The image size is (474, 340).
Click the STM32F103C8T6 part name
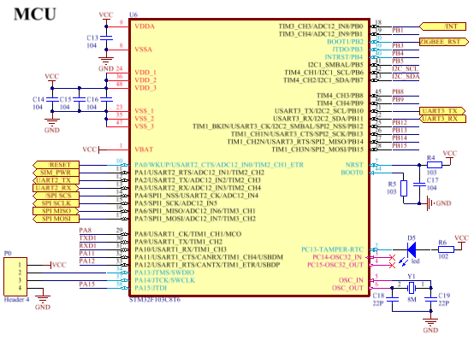pyautogui.click(x=155, y=300)
